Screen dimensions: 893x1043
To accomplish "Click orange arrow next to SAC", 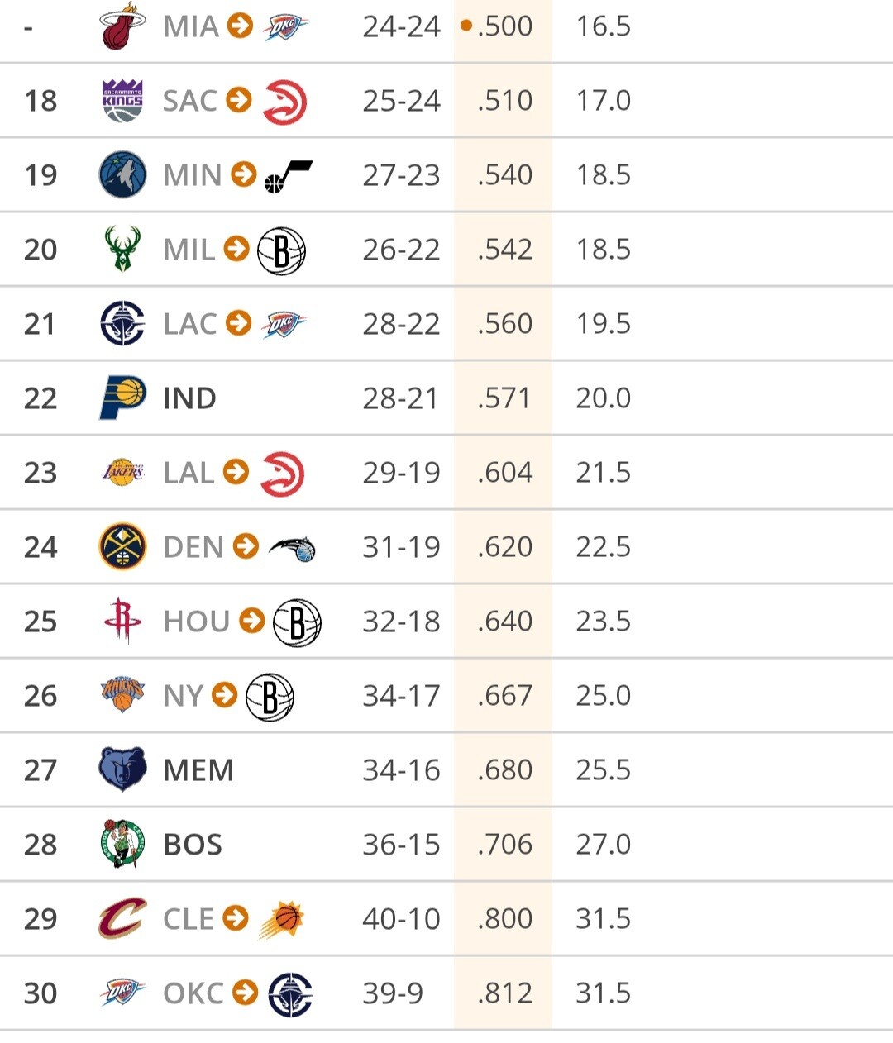I will (239, 100).
